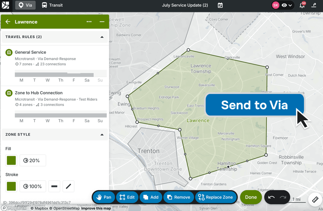The image size is (323, 211).
Task: Click the Trenton Downtown Zone on map
Action: (163, 166)
